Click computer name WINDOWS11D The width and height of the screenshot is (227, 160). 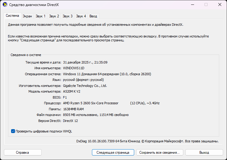(x=74, y=68)
